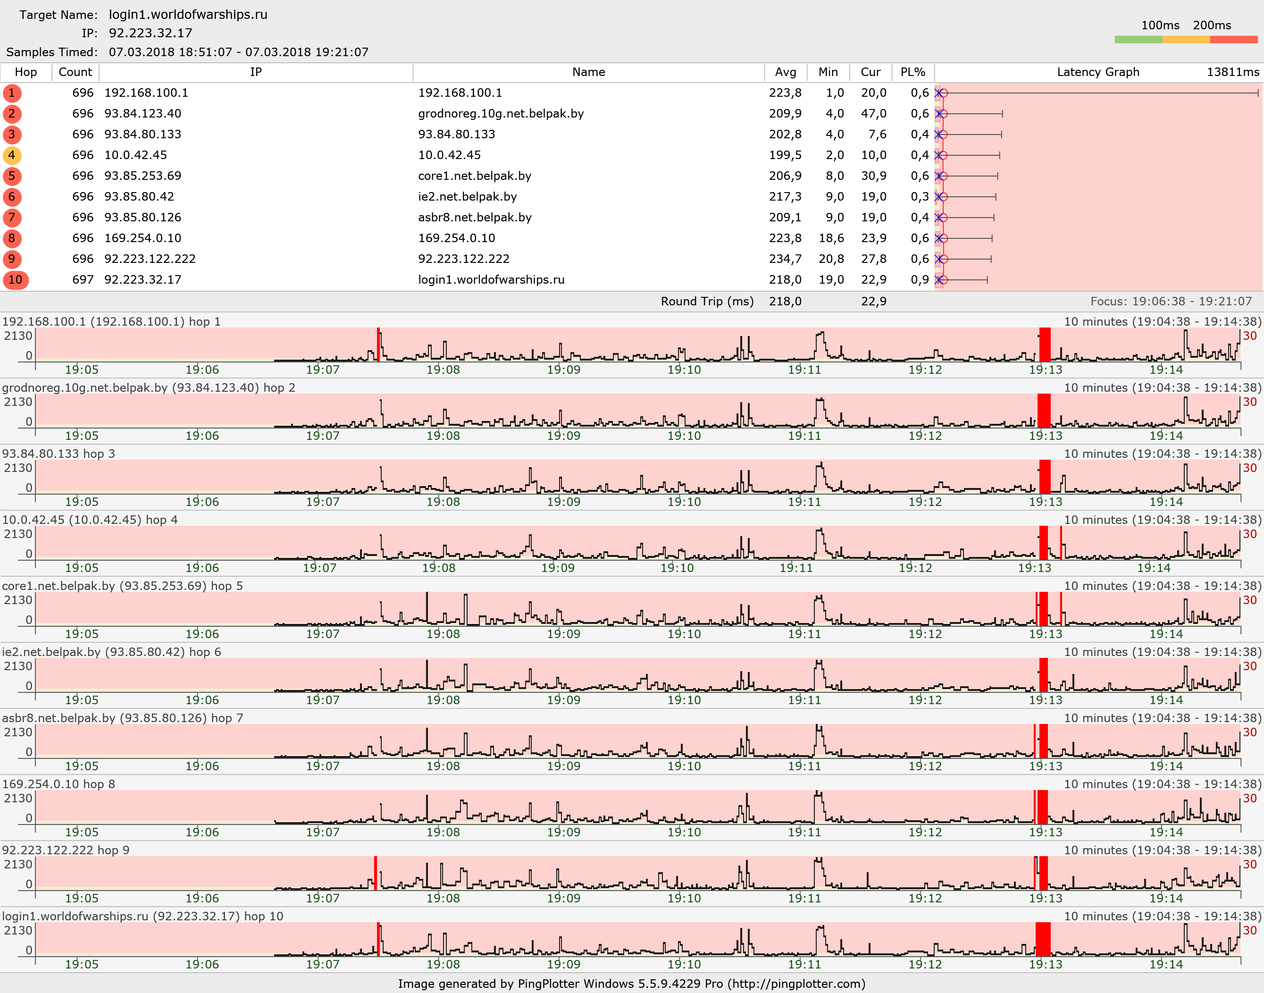Click the Min column header
The image size is (1264, 993).
click(x=828, y=72)
